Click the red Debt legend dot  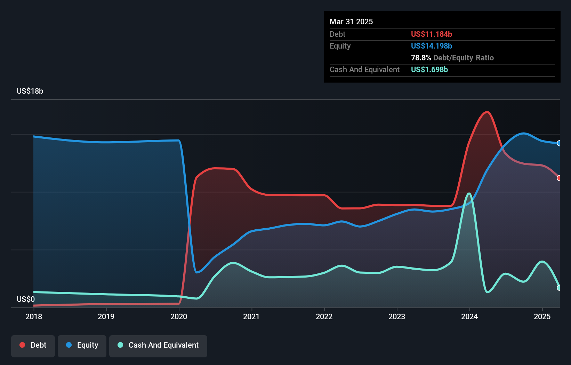22,345
